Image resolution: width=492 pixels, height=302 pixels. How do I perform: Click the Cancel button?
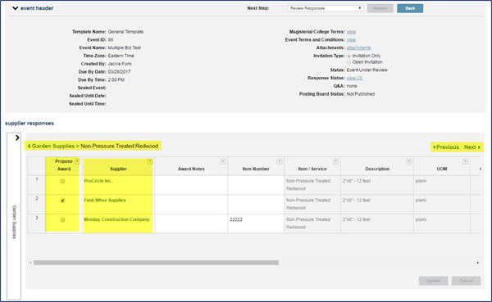[x=466, y=281]
